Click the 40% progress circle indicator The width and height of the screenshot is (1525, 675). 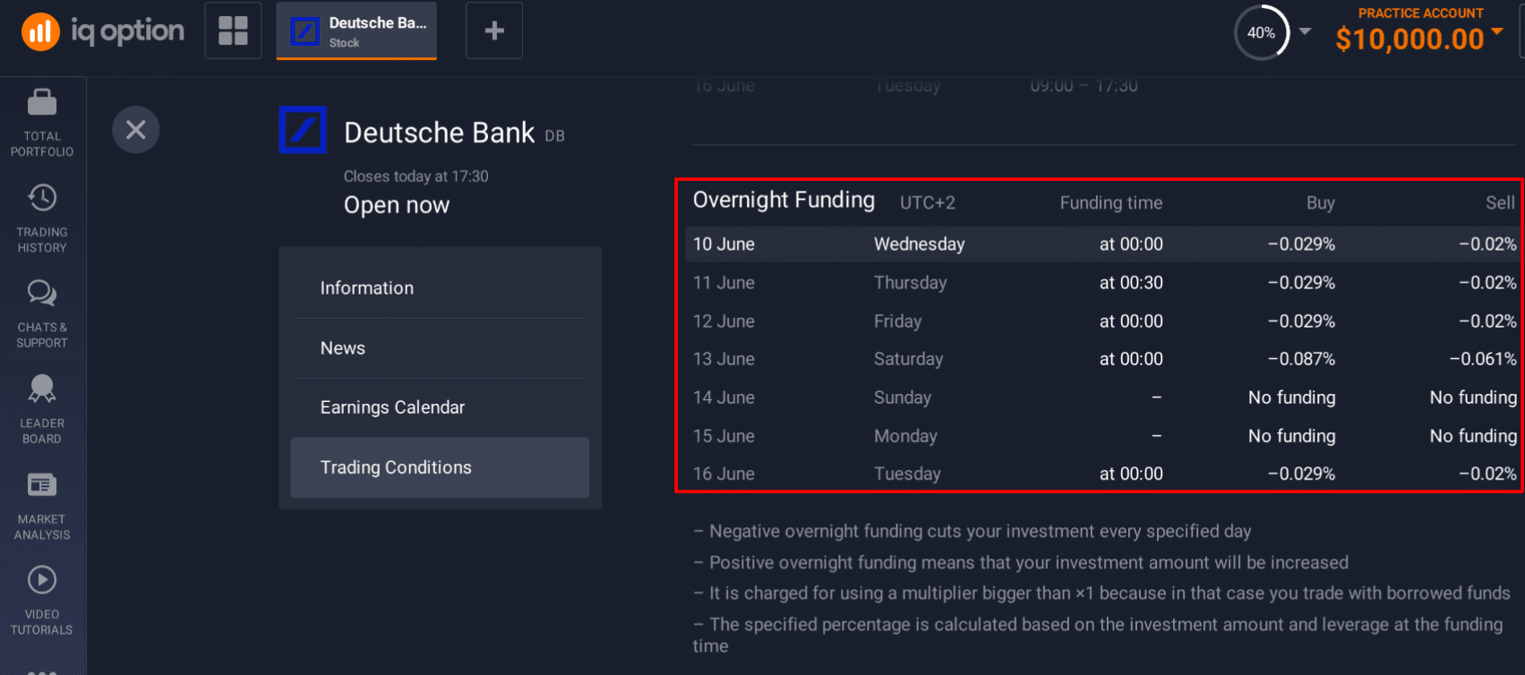(x=1261, y=31)
